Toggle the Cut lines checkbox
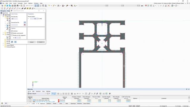The width and height of the screenshot is (190, 107). 12,31
